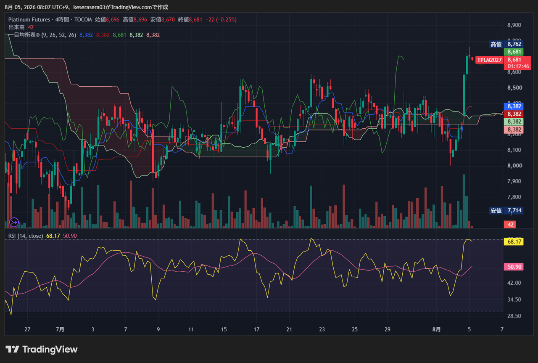Click the green 8,681 Ichimoku legend value
This screenshot has width=538, height=363.
[x=119, y=35]
